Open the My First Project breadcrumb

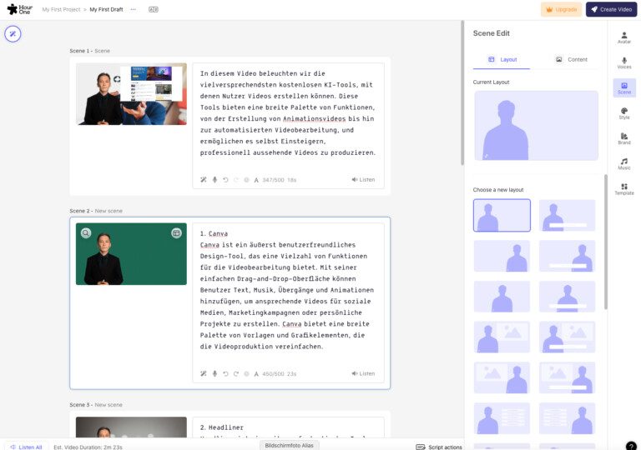tap(61, 9)
